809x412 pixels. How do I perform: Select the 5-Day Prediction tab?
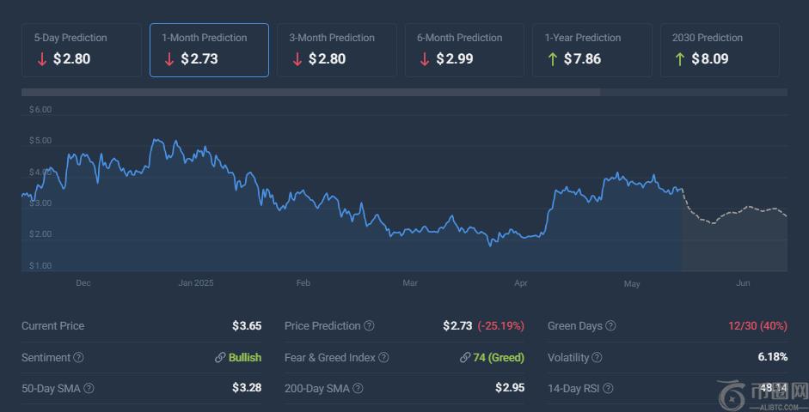[x=82, y=50]
